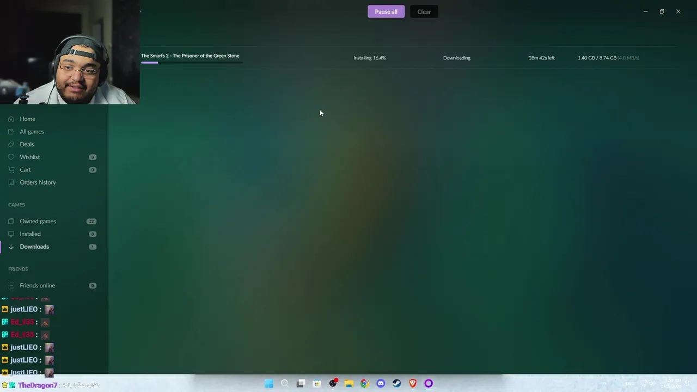Open Task View from the taskbar
697x392 pixels.
pos(301,383)
